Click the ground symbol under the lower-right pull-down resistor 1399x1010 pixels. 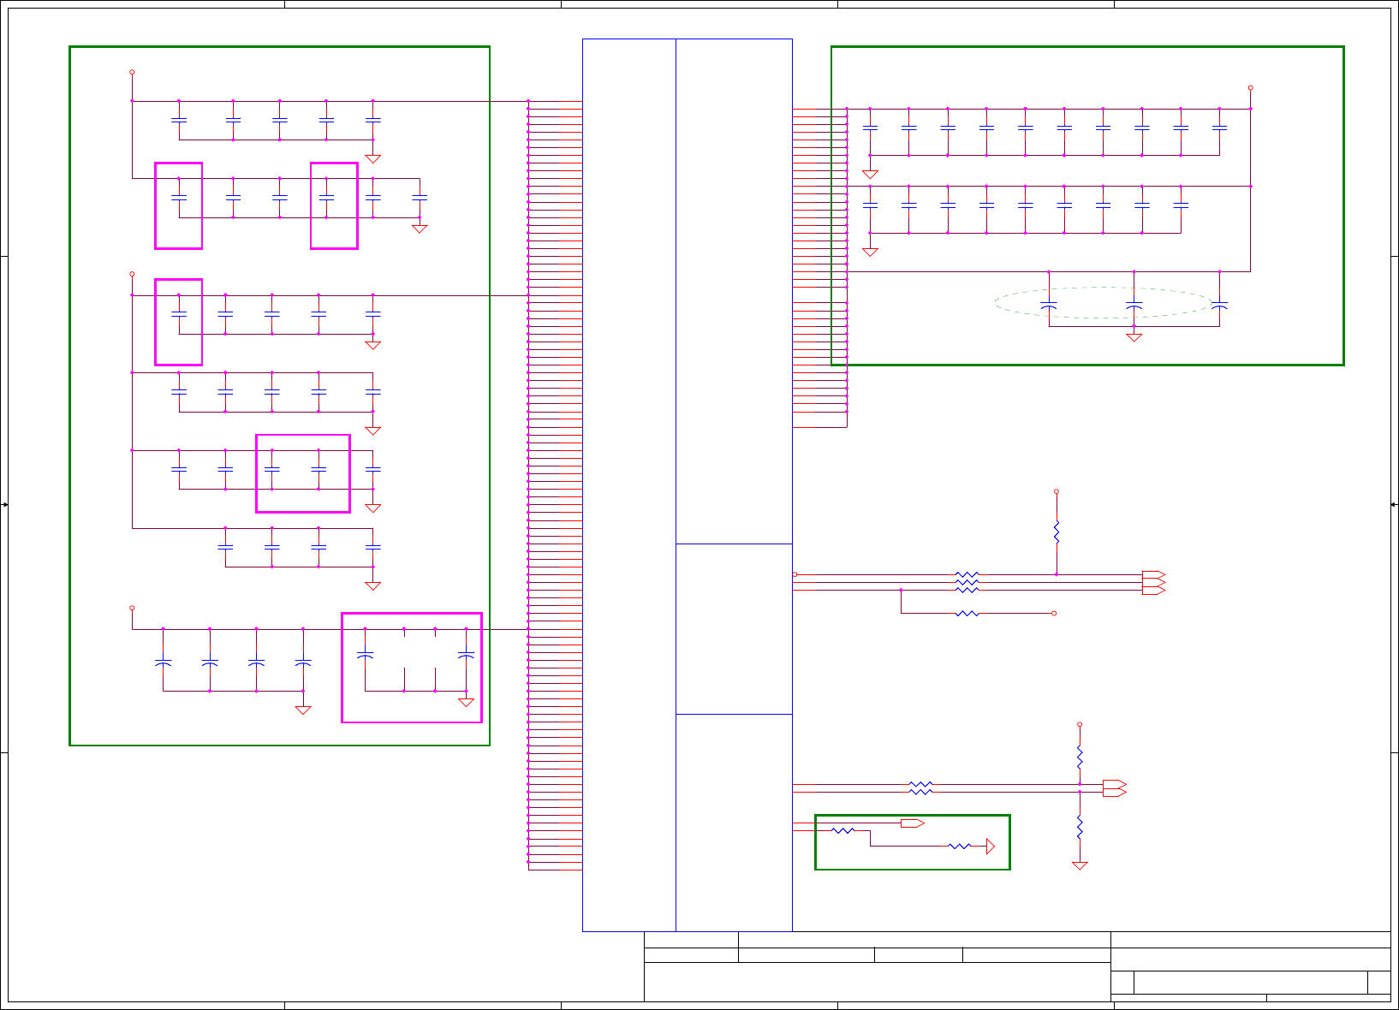1080,865
